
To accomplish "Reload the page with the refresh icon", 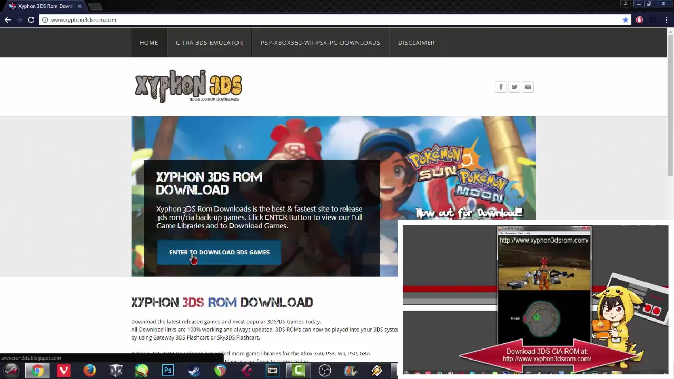I will point(31,20).
